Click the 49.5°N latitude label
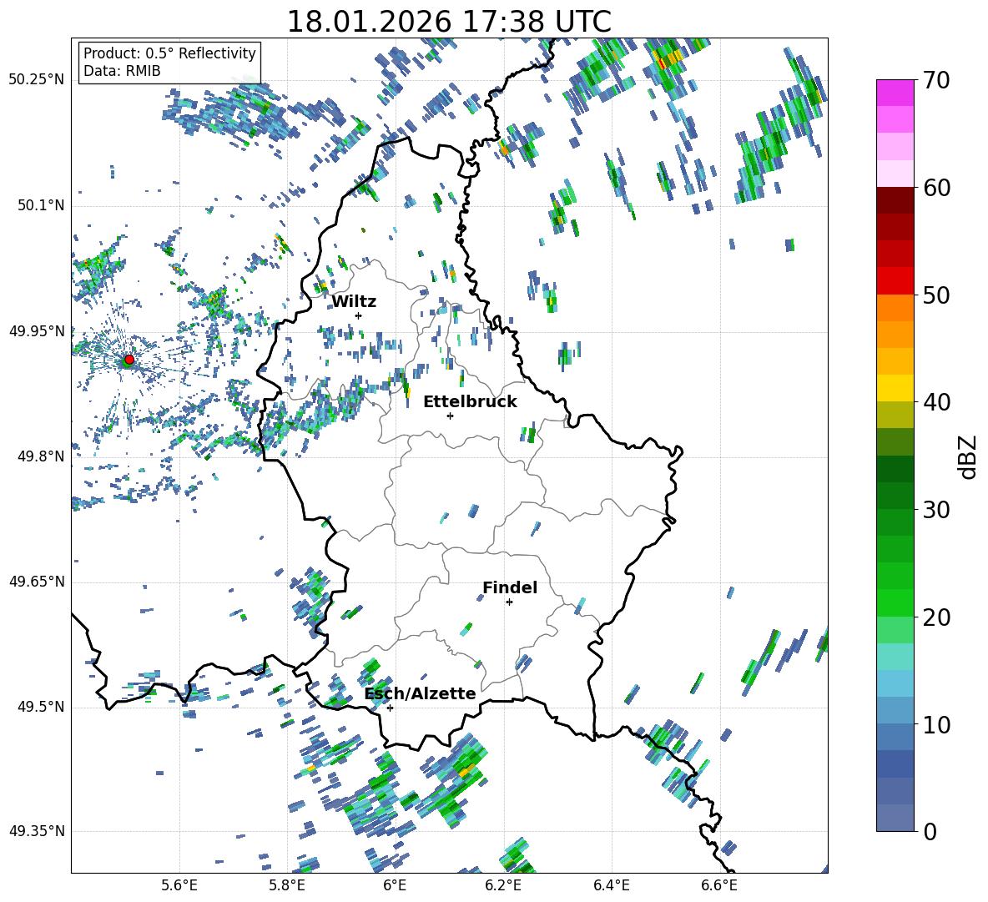 coord(41,707)
